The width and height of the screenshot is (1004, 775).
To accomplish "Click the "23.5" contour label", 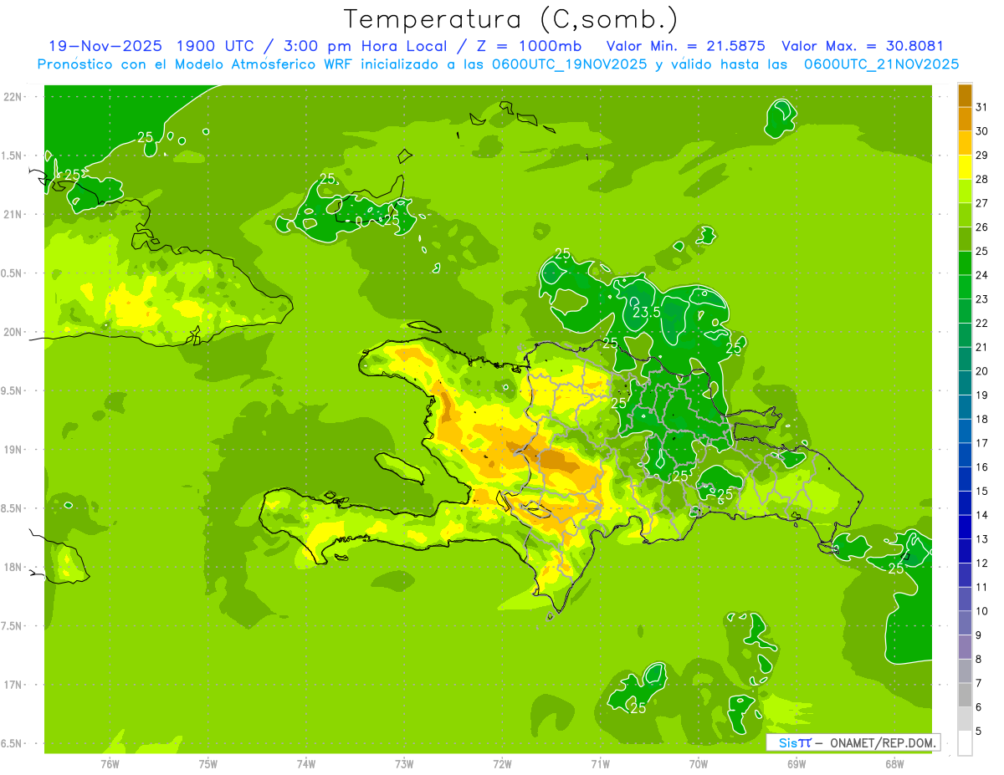I will pyautogui.click(x=647, y=312).
